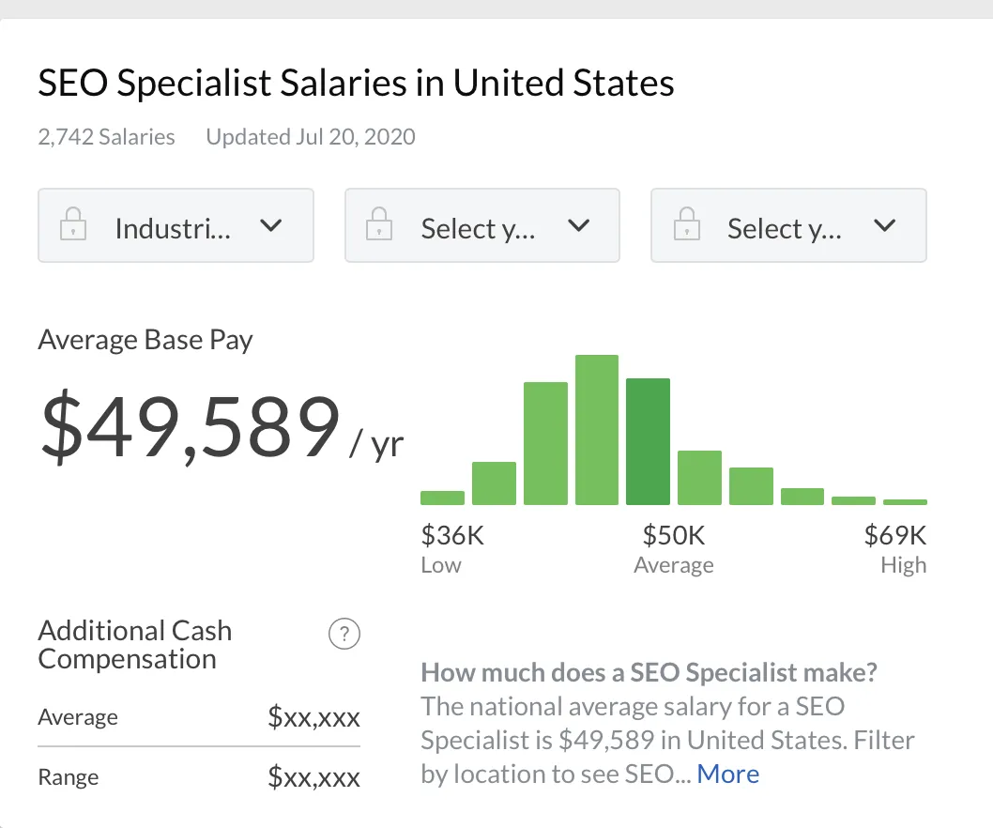
Task: Click the Additional Cash Compensation heading
Action: point(135,645)
